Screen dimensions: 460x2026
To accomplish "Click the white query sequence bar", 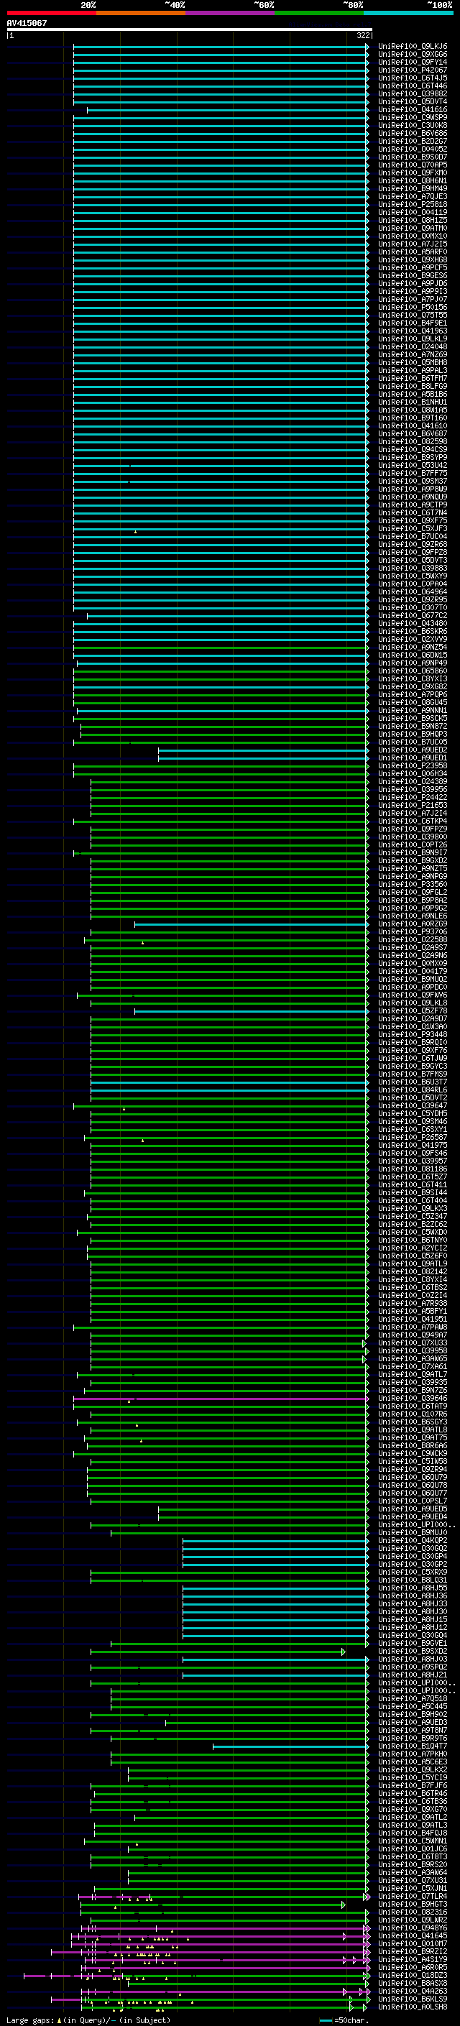I will pos(190,29).
